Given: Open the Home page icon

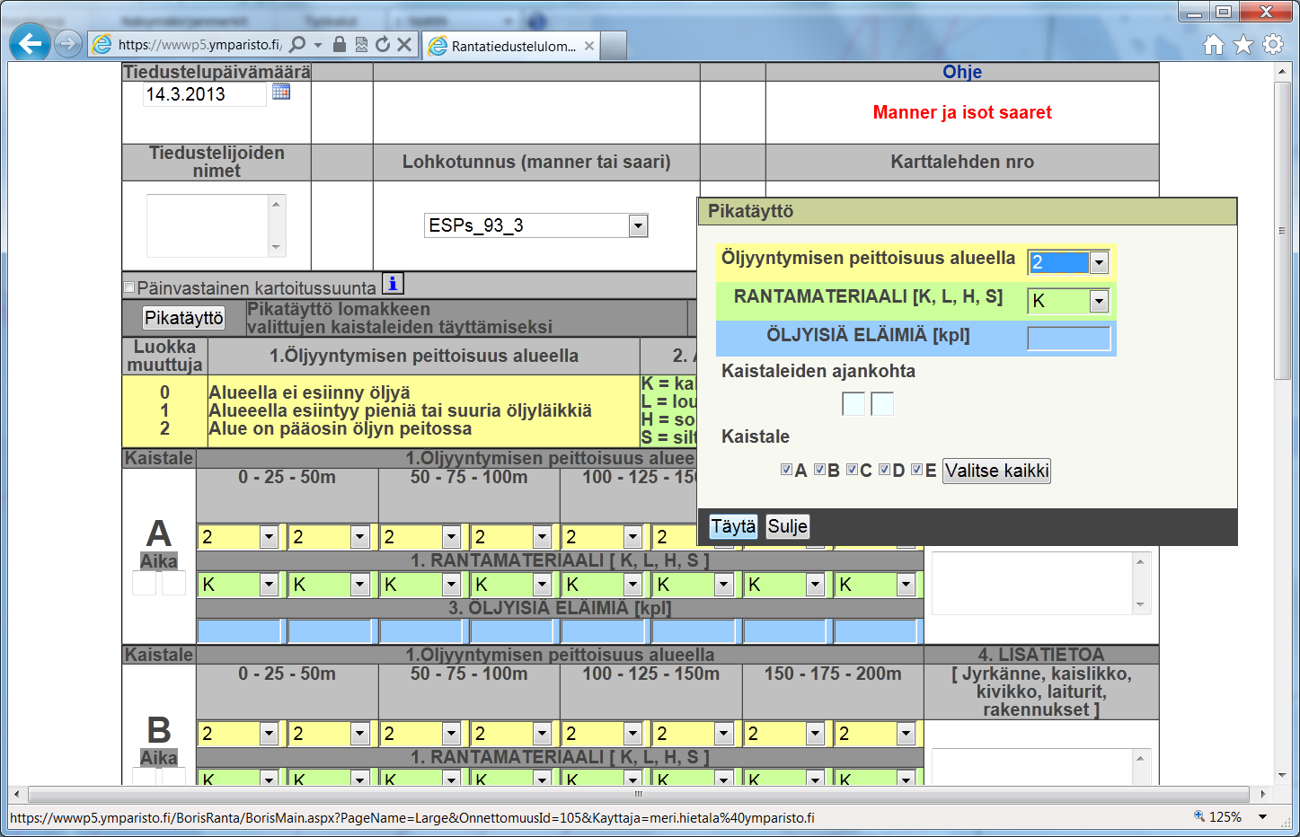Looking at the screenshot, I should [1214, 44].
